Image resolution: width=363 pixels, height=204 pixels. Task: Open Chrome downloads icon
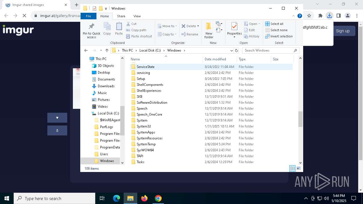point(330,16)
